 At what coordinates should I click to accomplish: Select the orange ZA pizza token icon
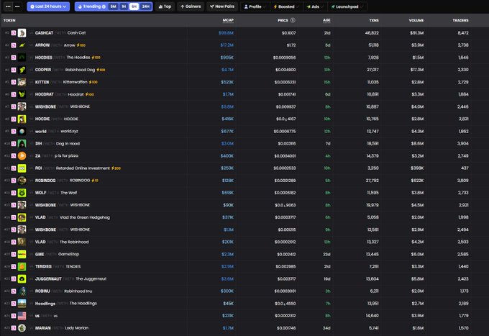(22, 155)
